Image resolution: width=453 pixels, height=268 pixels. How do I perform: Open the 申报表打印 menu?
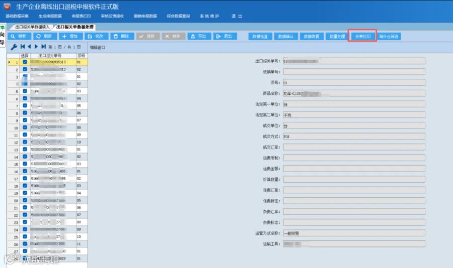(81, 16)
